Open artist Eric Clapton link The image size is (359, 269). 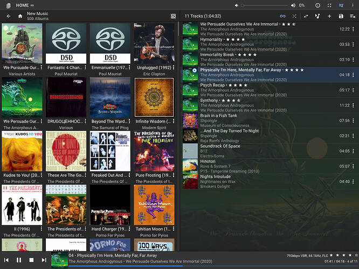pyautogui.click(x=154, y=74)
